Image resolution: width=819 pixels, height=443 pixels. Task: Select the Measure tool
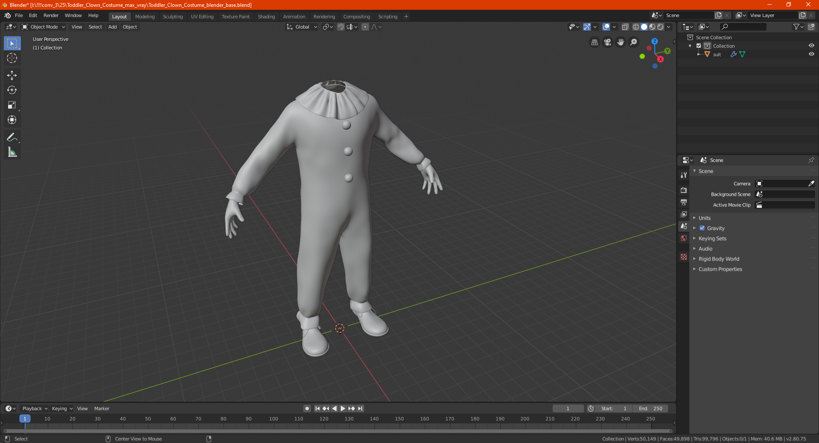12,152
